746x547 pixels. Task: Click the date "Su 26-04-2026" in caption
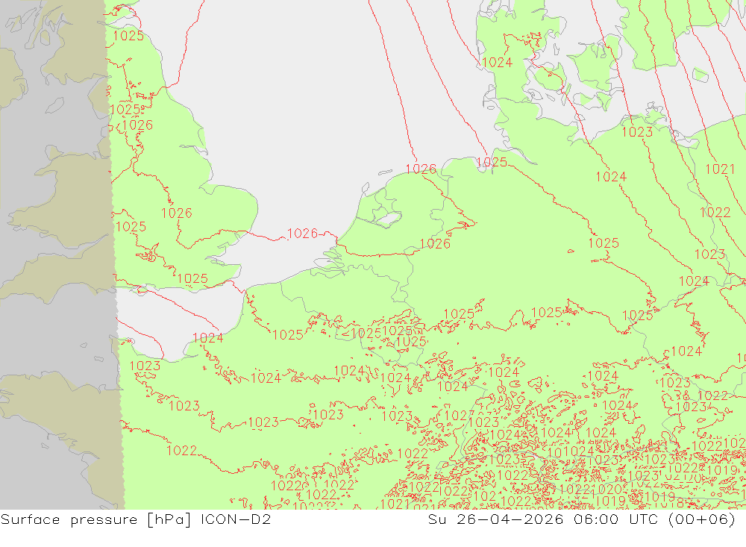(x=496, y=519)
